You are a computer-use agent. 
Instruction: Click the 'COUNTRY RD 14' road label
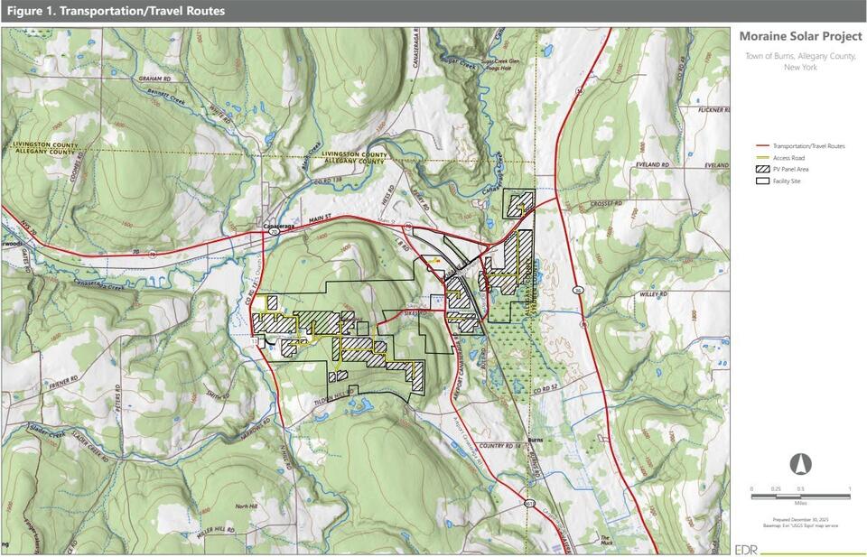point(499,445)
